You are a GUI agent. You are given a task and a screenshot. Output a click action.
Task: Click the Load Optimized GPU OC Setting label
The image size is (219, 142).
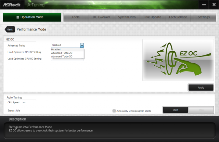tap(25, 59)
